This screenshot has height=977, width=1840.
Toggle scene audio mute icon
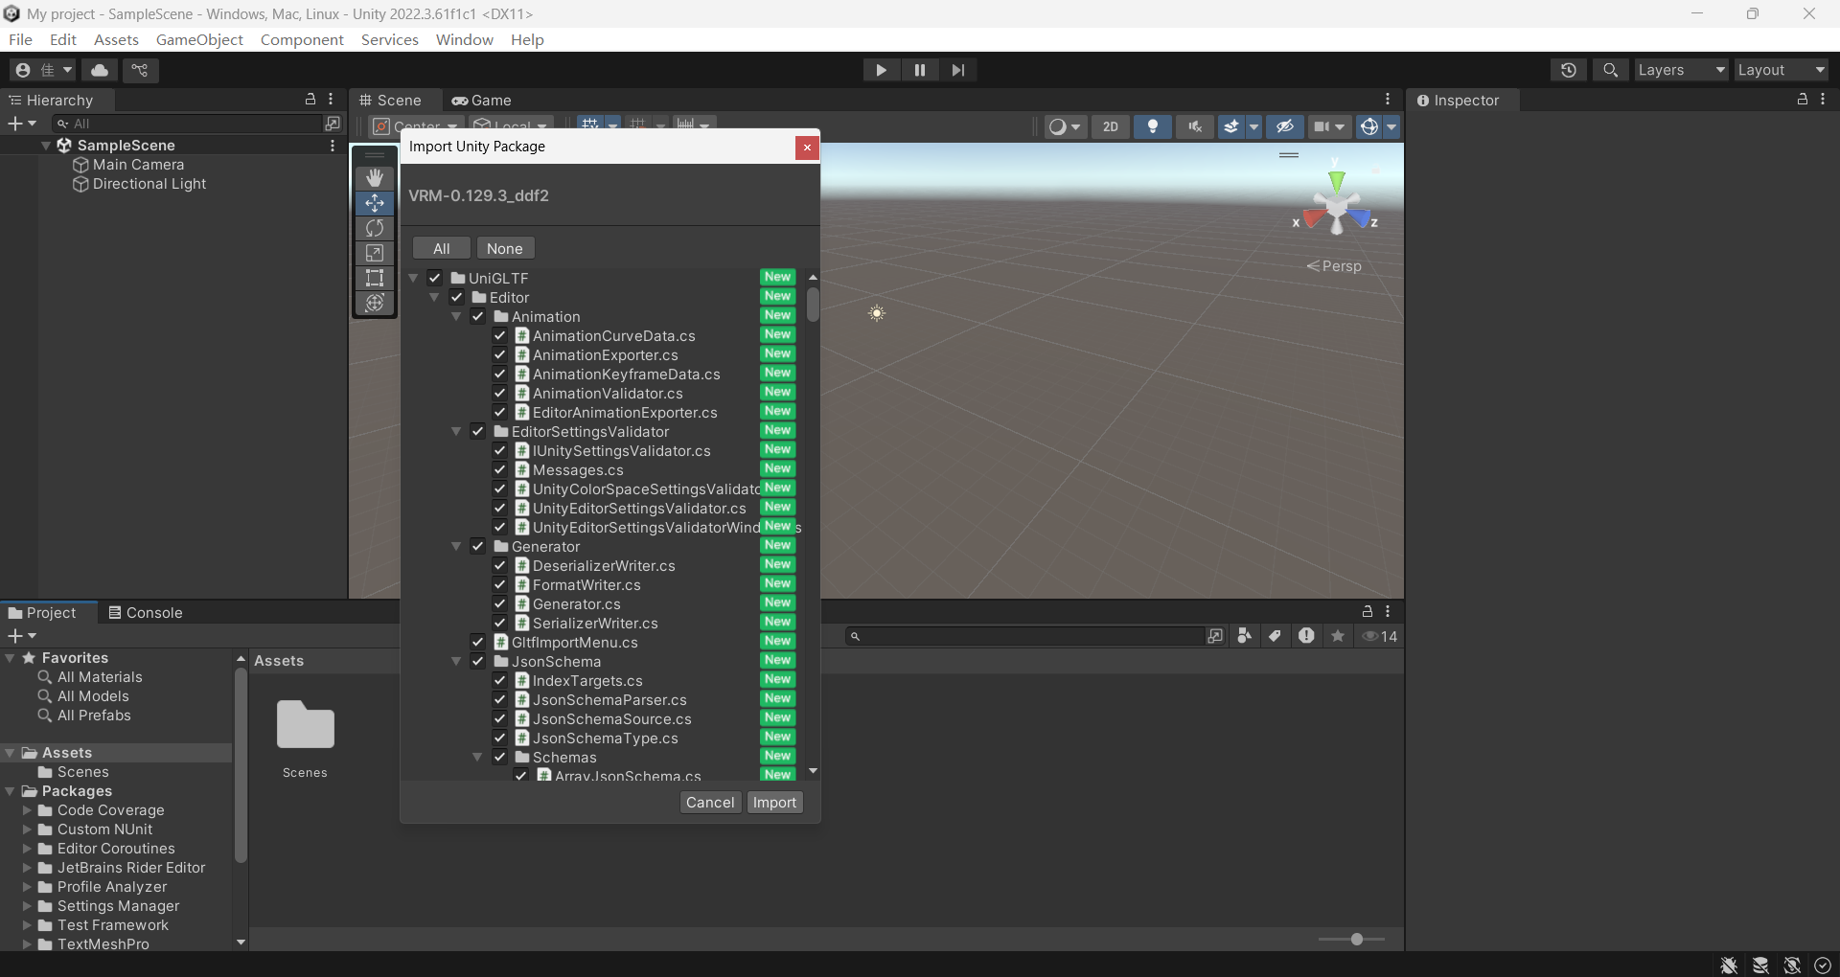(1195, 126)
